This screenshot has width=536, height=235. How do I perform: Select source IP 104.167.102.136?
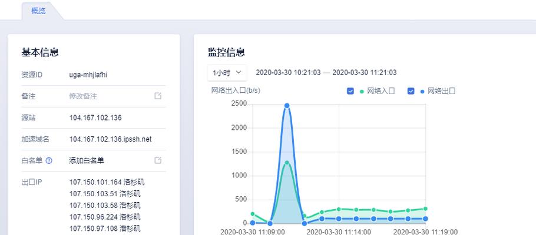[x=95, y=117]
